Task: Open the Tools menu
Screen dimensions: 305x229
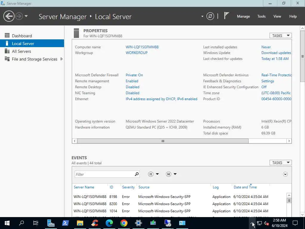Action: 261,16
